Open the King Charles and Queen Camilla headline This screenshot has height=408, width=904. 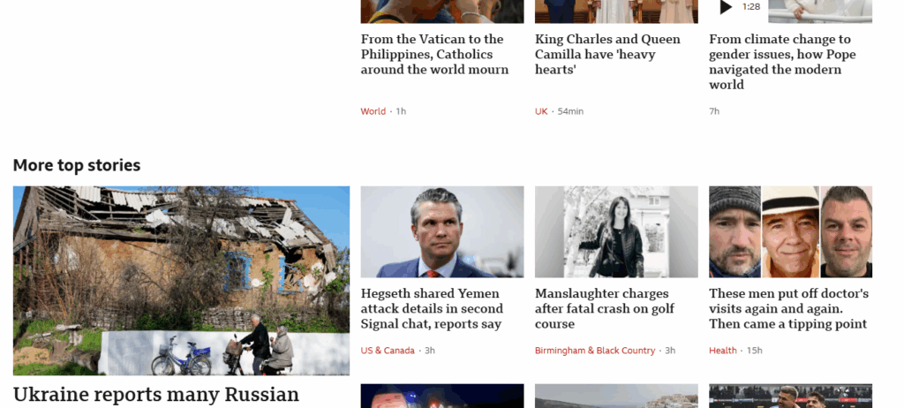607,54
